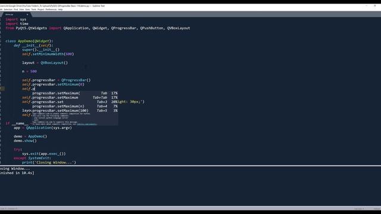The width and height of the screenshot is (381, 214).
Task: Click the class AppDemo(QWidget) line
Action: click(x=29, y=41)
